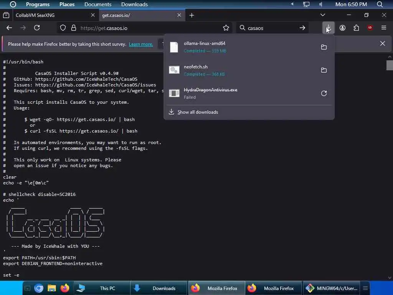This screenshot has width=393, height=295.
Task: Open the top panel search icon
Action: click(380, 4)
